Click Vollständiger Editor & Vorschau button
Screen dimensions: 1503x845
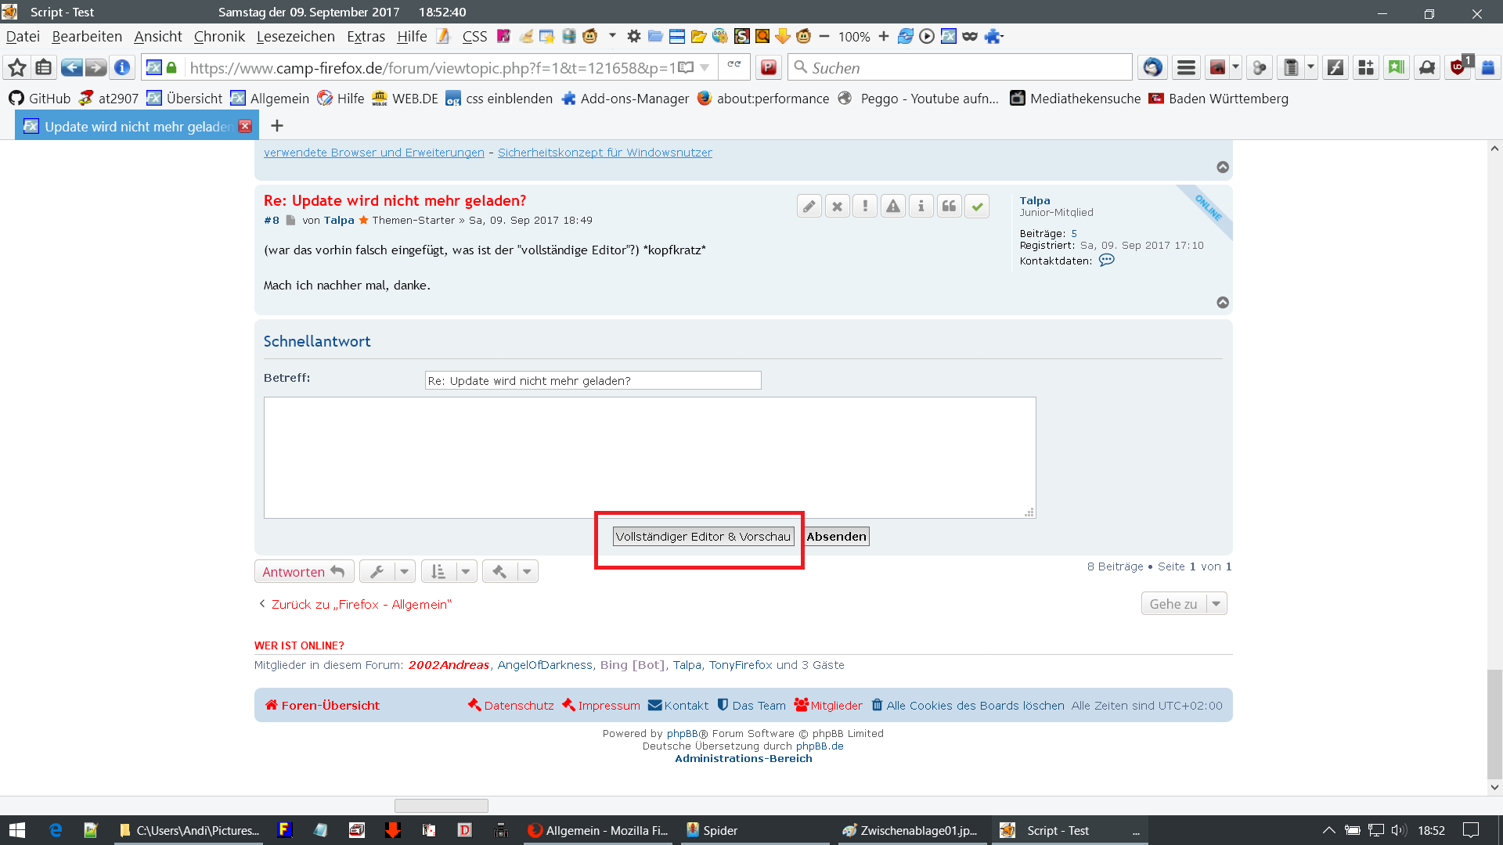coord(703,537)
